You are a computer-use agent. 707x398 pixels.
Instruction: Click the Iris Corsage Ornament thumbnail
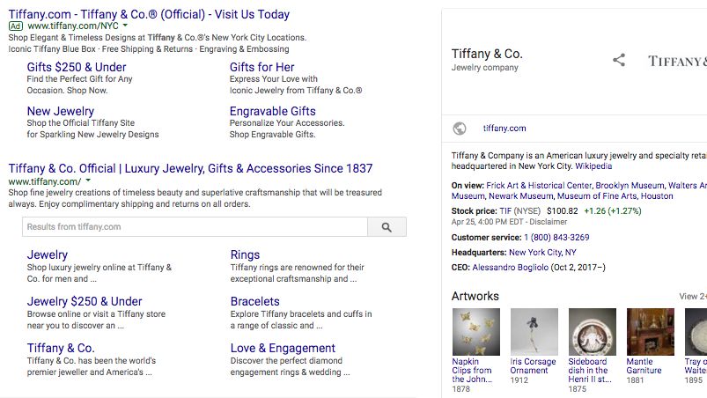(x=534, y=331)
